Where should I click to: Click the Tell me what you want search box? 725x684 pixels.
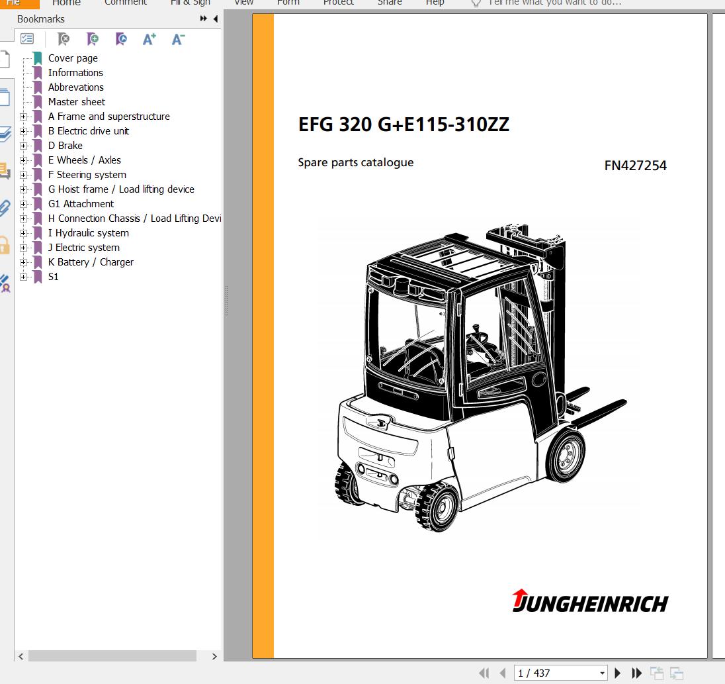pos(555,3)
